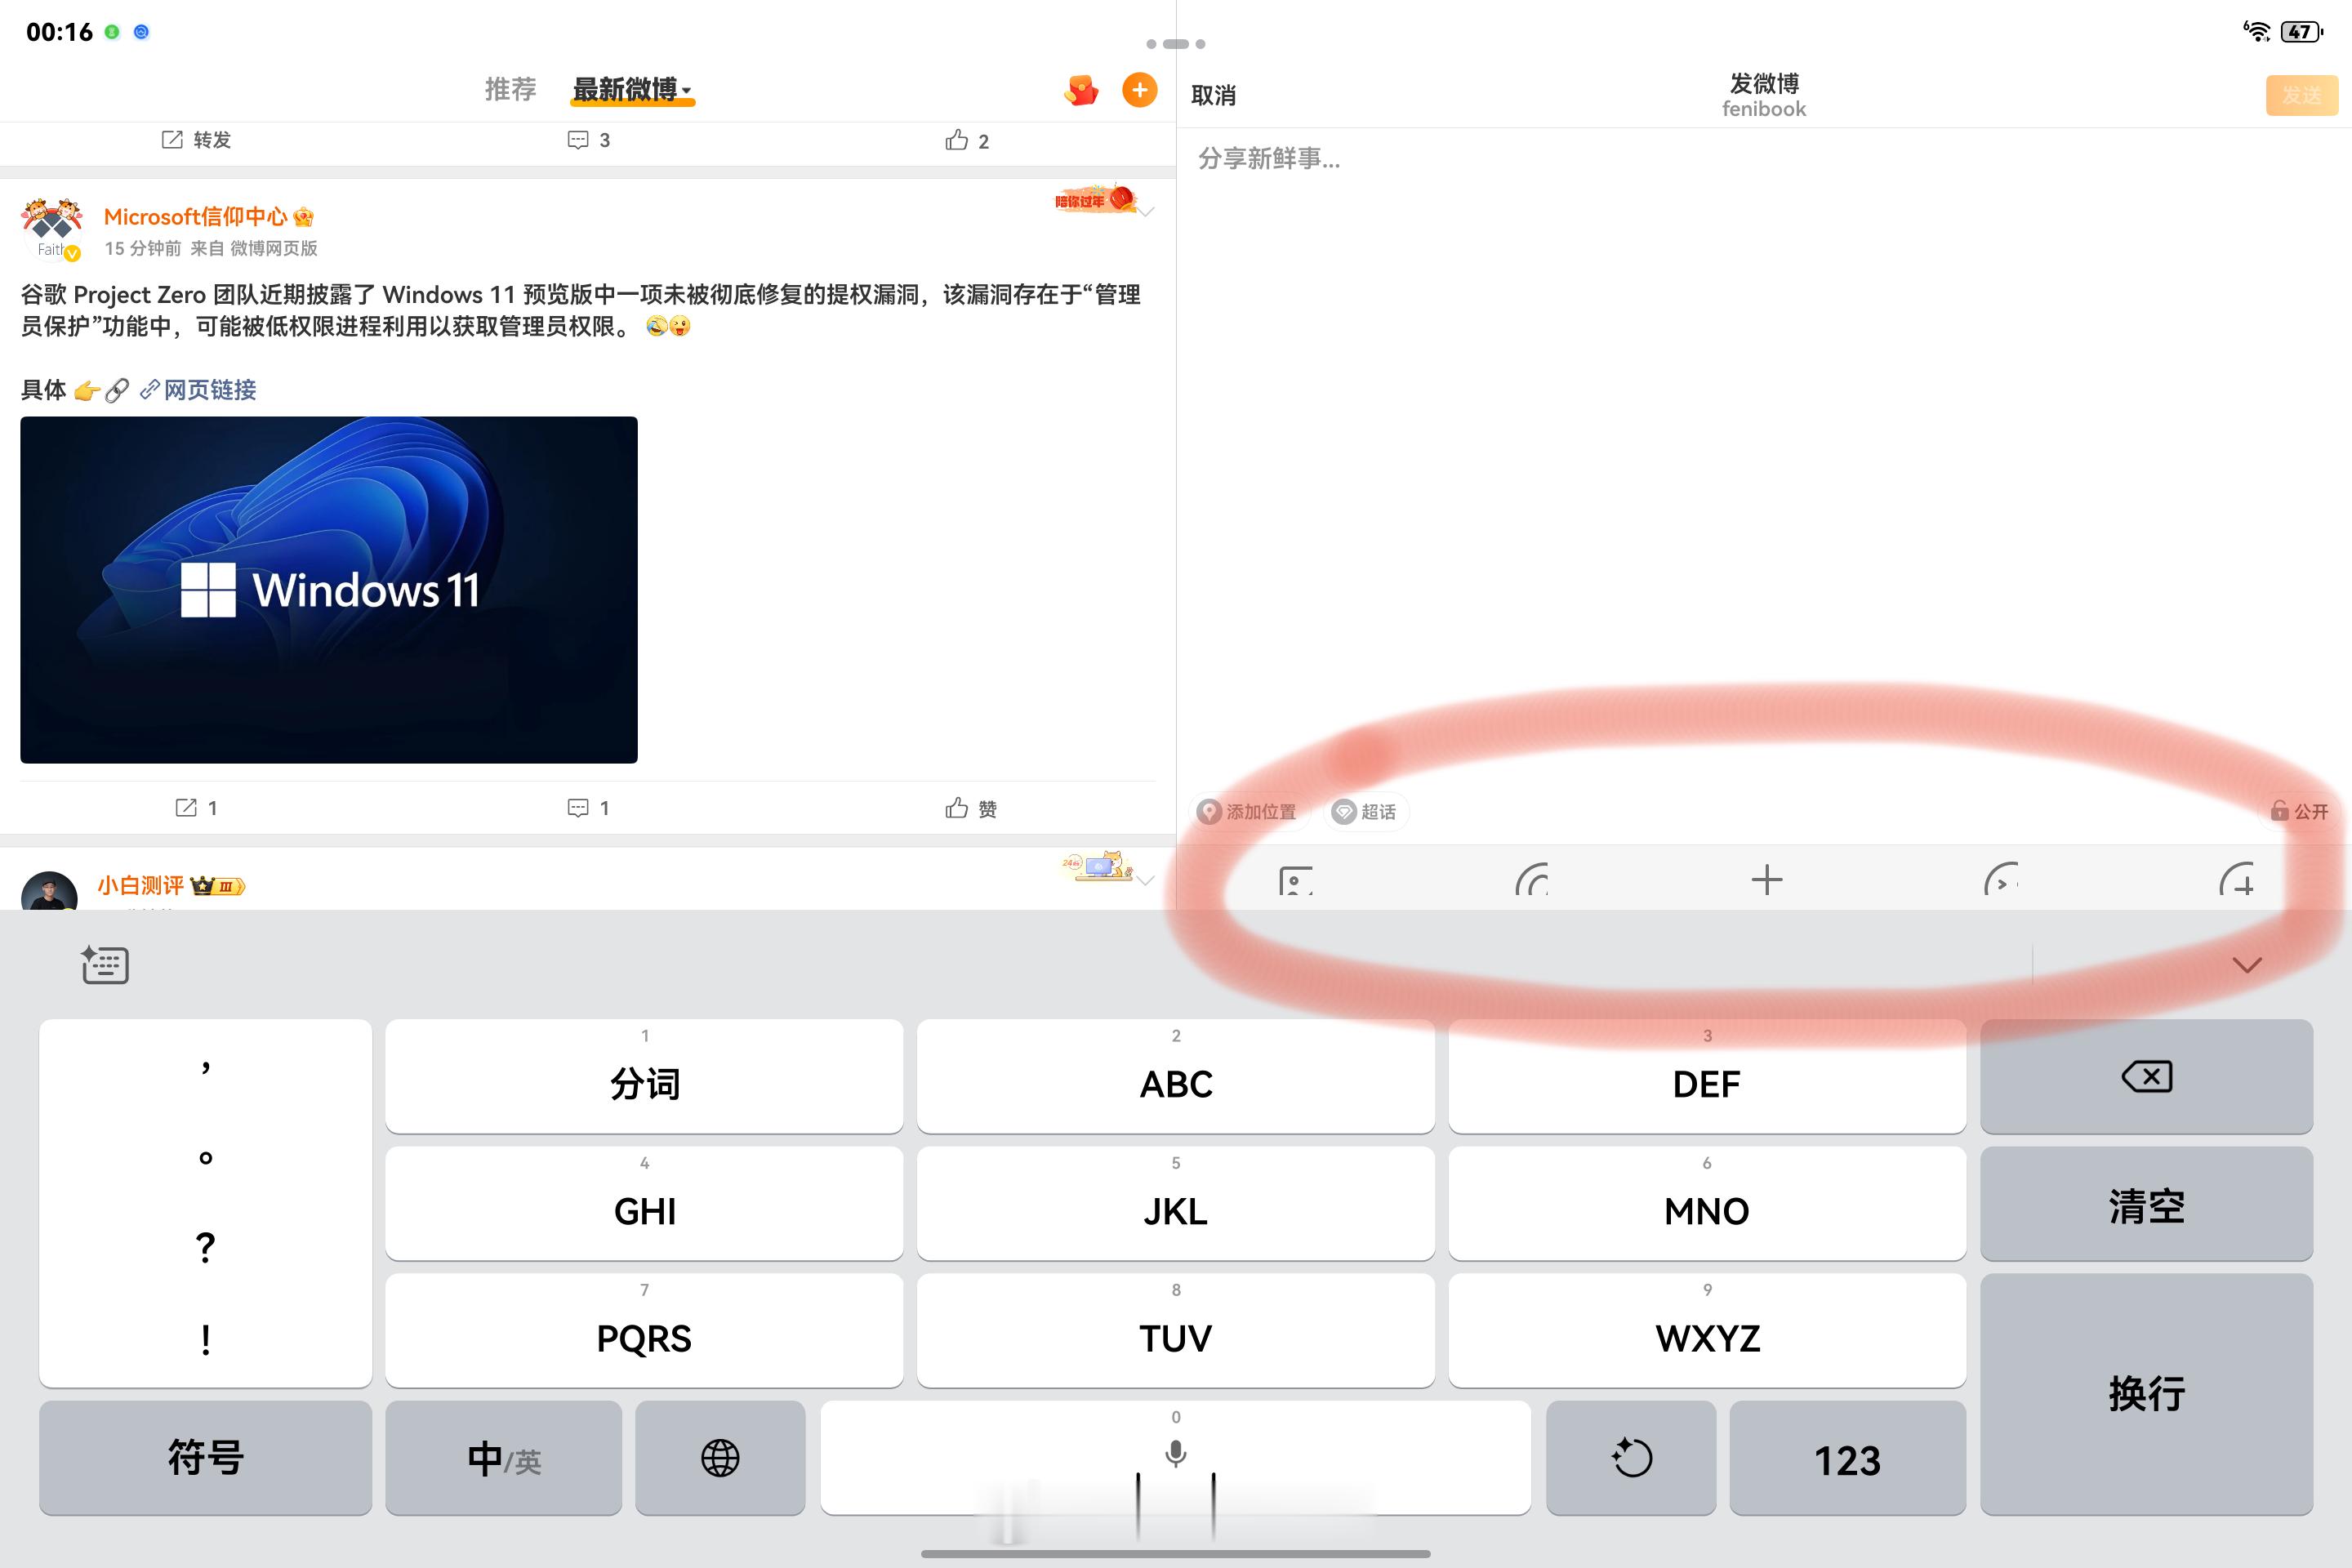Tap the 超话 topic chip
2352x1568 pixels.
click(x=1366, y=812)
